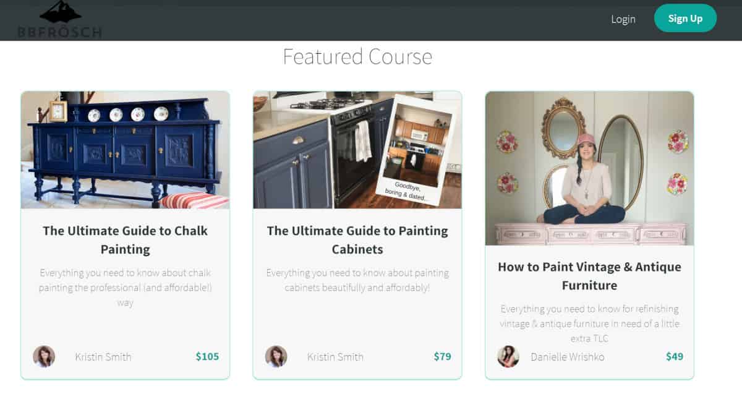
Task: Click the Featured Course heading
Action: pyautogui.click(x=357, y=57)
